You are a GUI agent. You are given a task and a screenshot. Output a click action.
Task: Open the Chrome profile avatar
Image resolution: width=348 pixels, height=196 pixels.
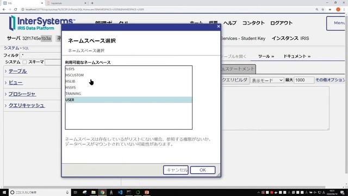click(338, 10)
